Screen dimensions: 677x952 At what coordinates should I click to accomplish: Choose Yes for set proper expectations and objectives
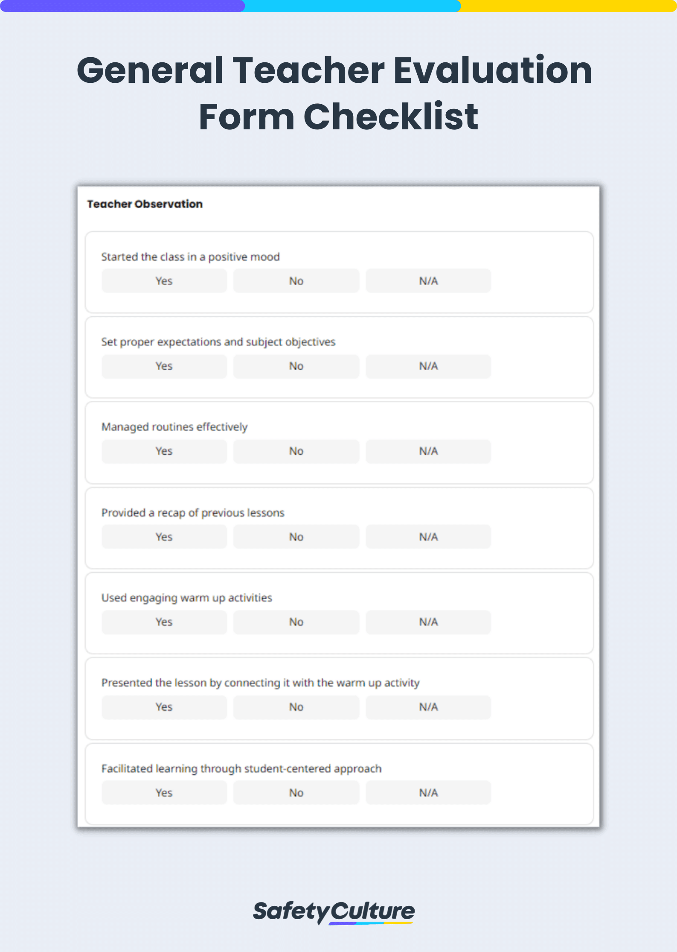click(164, 366)
